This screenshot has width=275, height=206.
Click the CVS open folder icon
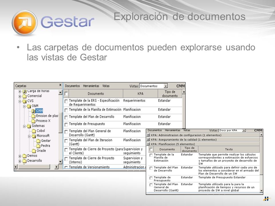tap(25, 101)
